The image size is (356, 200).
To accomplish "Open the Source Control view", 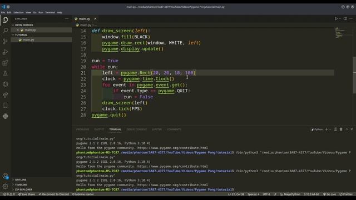I will point(5,41).
